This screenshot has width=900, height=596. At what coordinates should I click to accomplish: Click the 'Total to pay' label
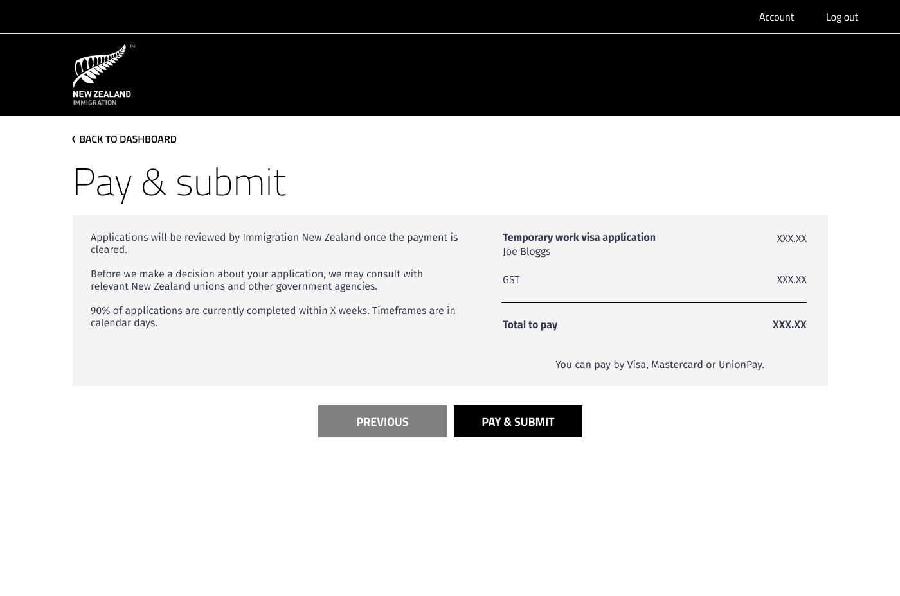[x=530, y=325]
